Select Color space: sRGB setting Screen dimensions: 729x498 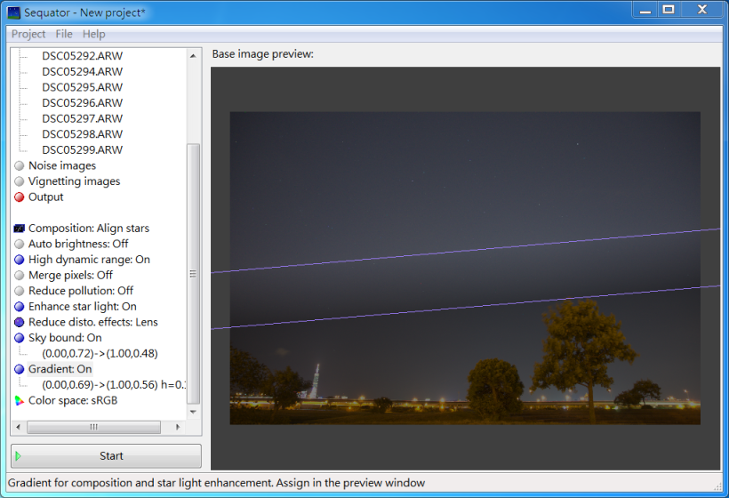73,400
